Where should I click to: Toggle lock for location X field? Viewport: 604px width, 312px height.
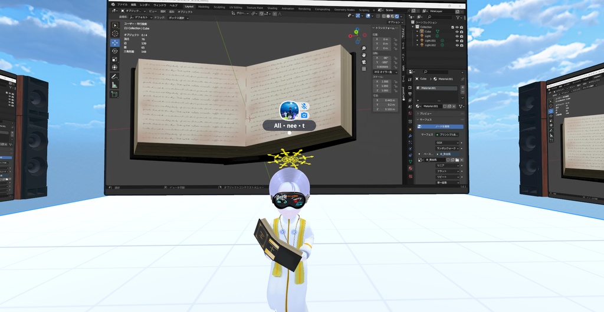pos(395,40)
